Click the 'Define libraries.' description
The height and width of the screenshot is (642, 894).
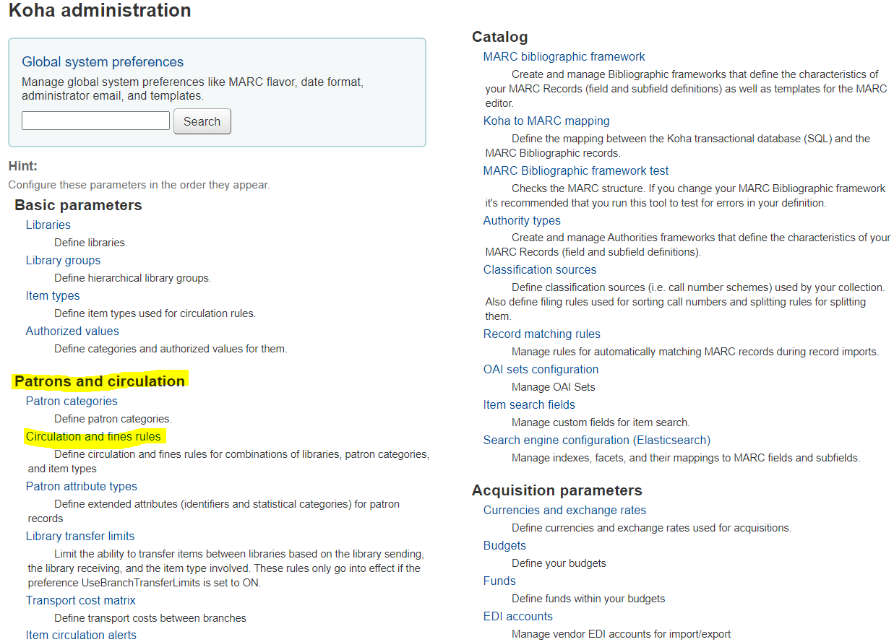(91, 243)
